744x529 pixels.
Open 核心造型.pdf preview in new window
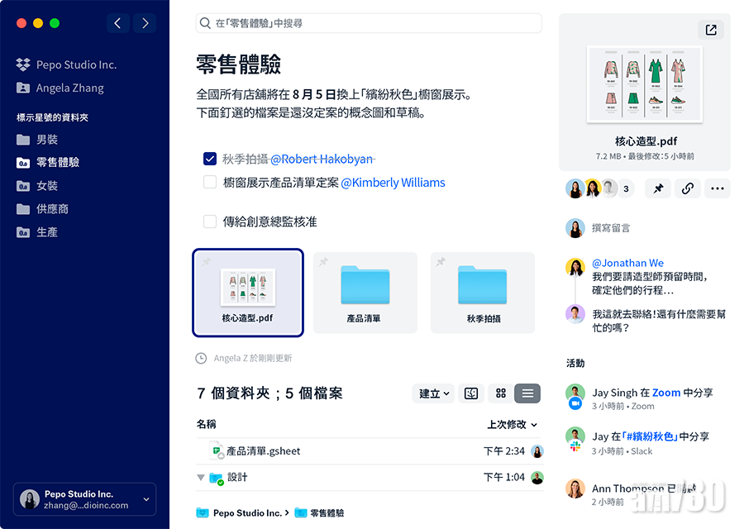(710, 31)
